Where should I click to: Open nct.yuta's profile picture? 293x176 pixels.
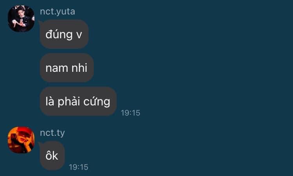21,18
